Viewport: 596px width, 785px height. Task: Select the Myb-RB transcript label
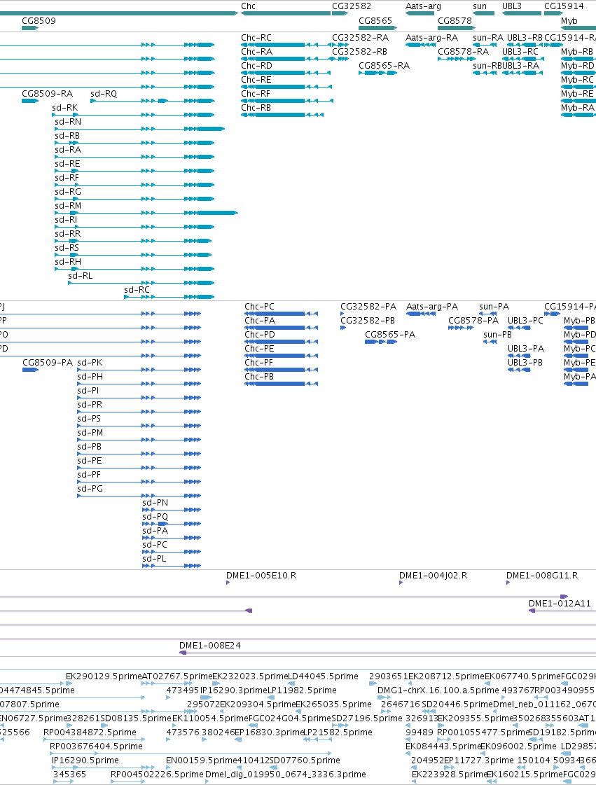[577, 52]
